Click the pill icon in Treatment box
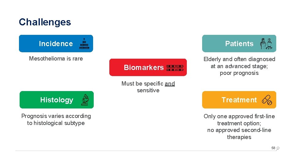 pos(267,100)
